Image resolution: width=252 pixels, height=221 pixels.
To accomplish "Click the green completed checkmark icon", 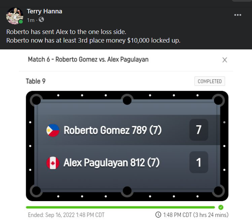I will tap(221, 207).
